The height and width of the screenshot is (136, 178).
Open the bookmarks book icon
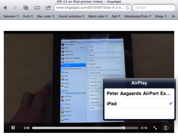coord(37,8)
